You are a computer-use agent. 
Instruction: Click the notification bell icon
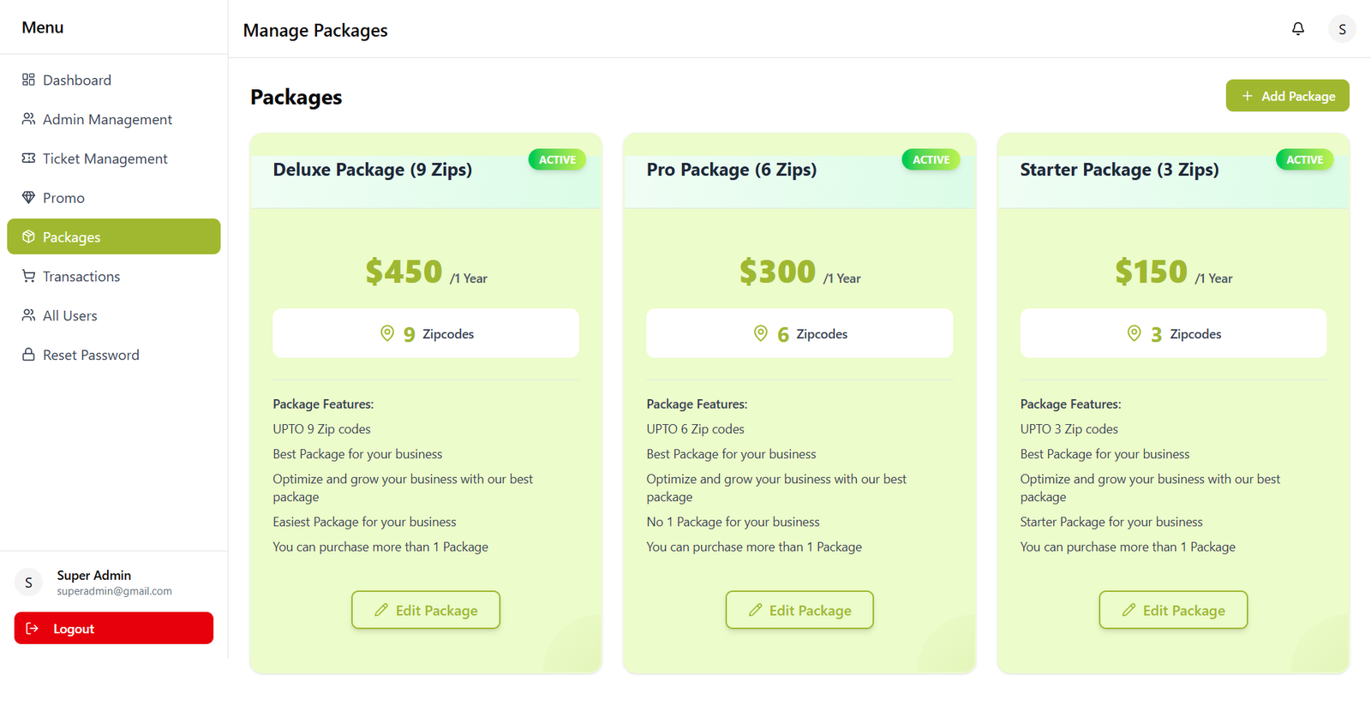[x=1298, y=29]
